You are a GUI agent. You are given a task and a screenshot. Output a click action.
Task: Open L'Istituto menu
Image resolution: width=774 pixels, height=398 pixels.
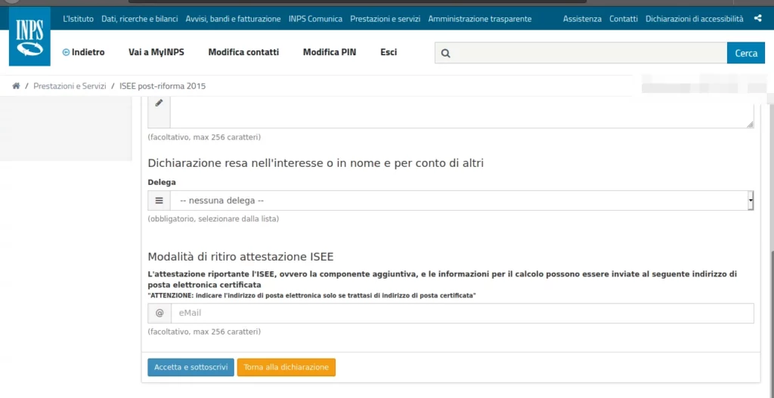78,19
